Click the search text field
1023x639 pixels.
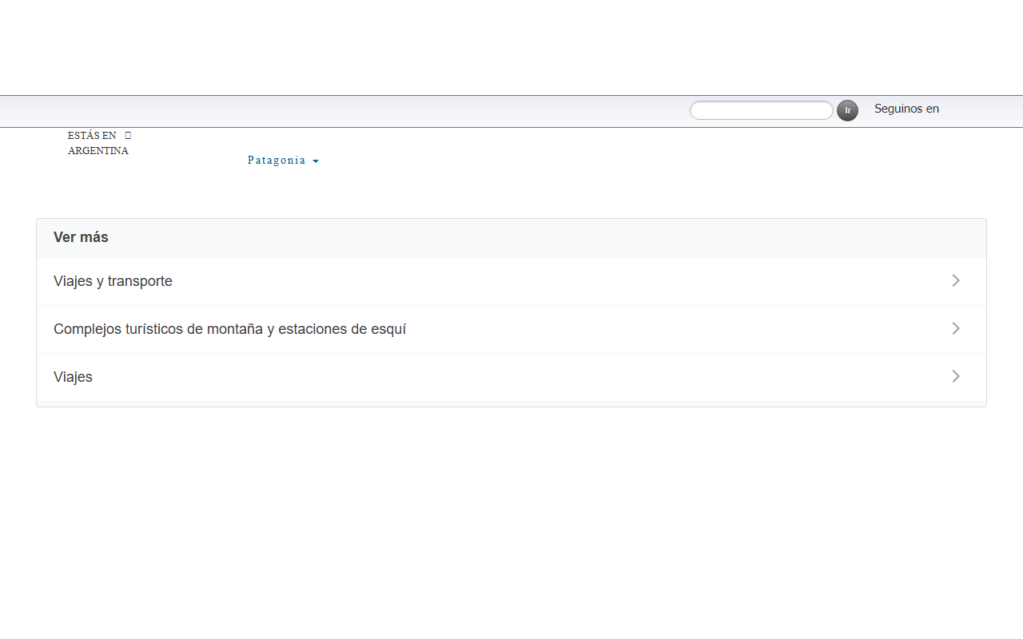[x=761, y=110]
